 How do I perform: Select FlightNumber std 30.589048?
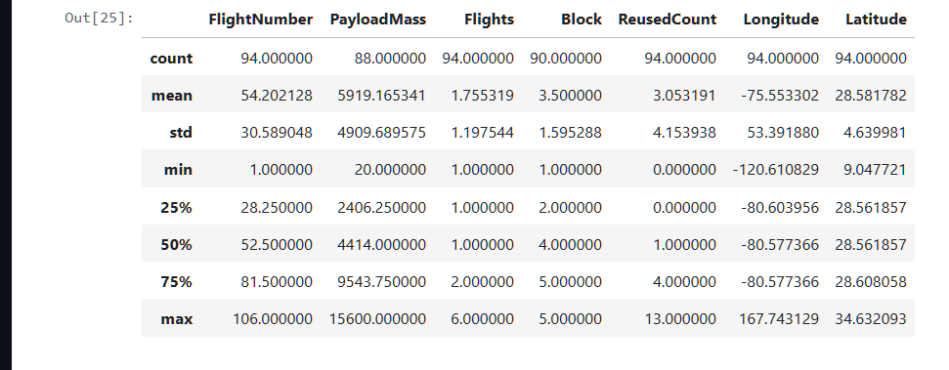pyautogui.click(x=277, y=133)
